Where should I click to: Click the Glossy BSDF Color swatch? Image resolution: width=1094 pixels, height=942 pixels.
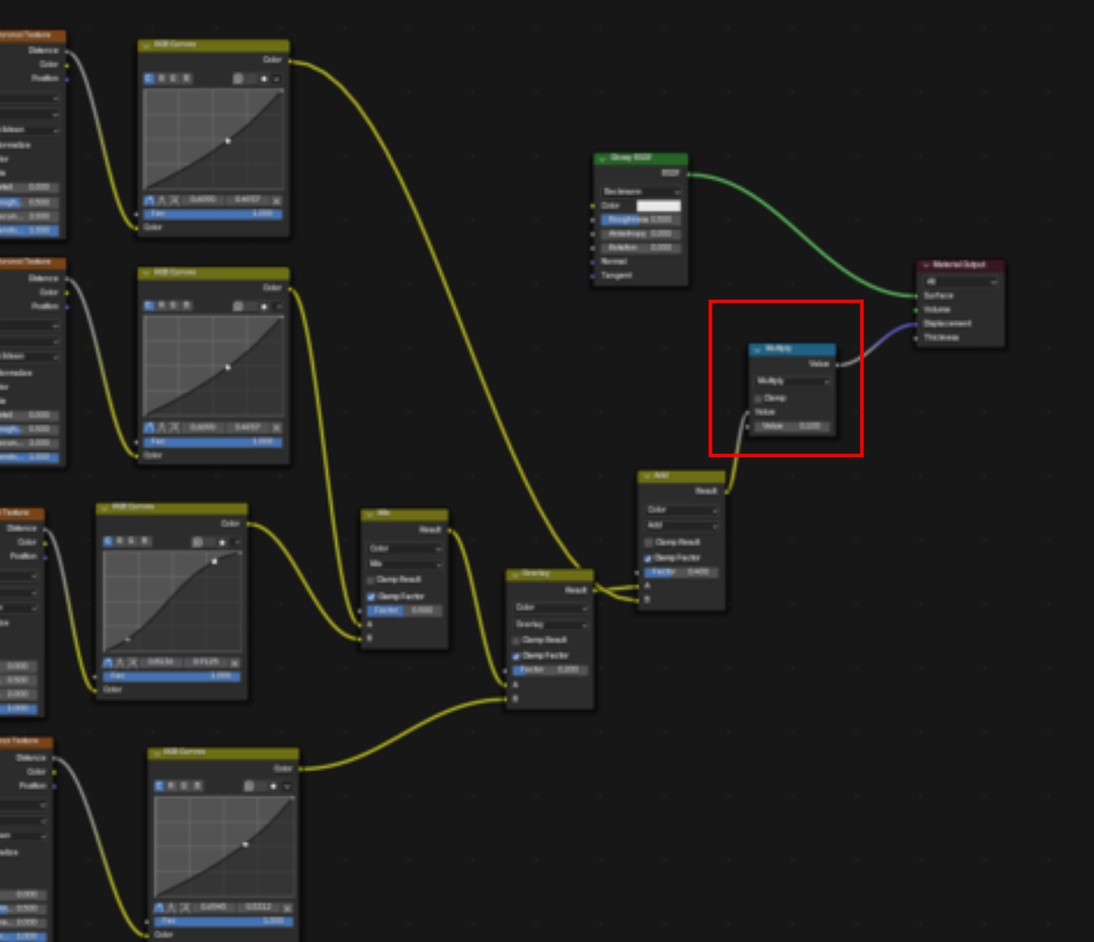[x=659, y=206]
